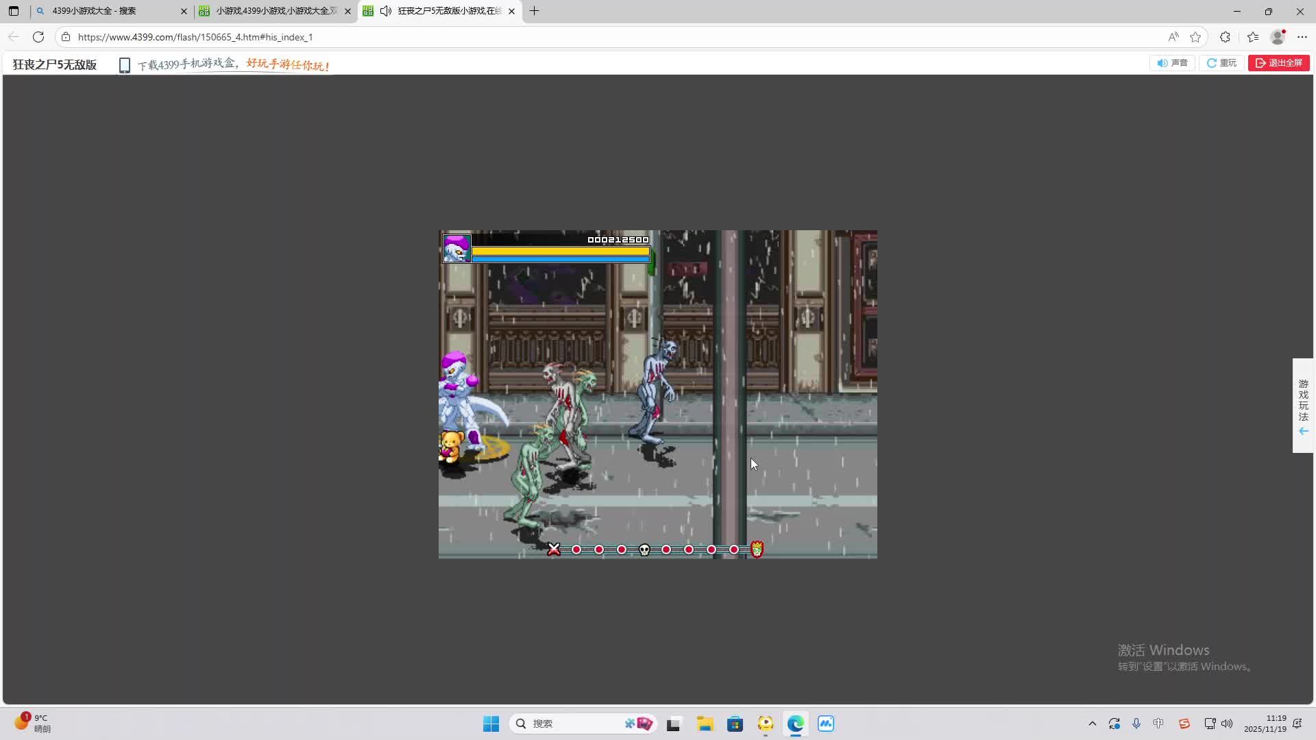
Task: Click the yellow player health bar
Action: [x=560, y=251]
